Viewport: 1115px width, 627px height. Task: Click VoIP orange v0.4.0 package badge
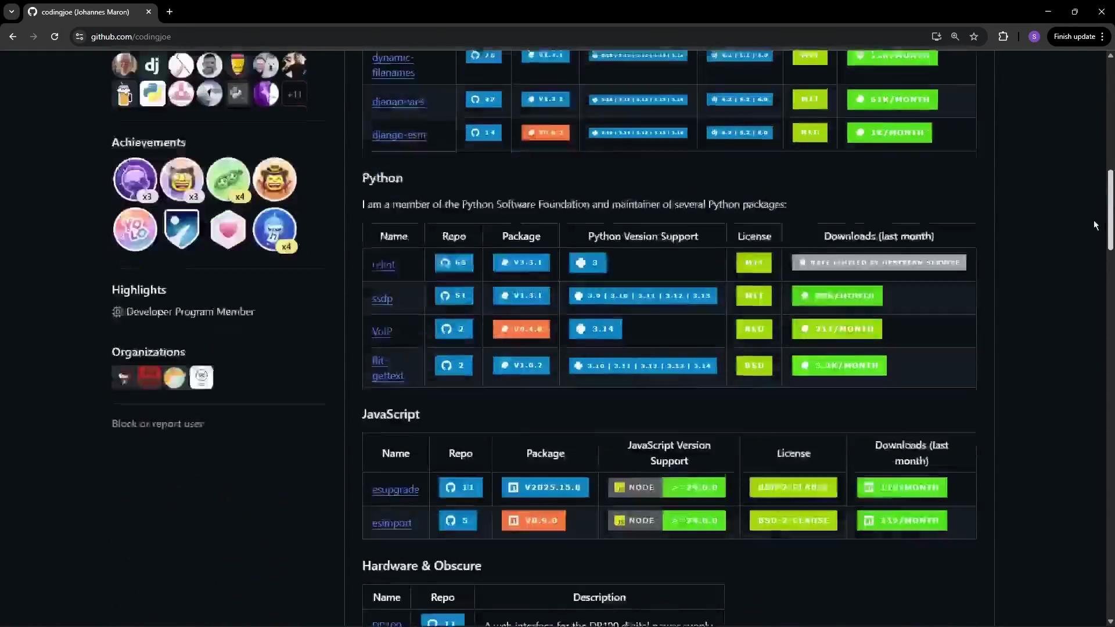pos(521,329)
